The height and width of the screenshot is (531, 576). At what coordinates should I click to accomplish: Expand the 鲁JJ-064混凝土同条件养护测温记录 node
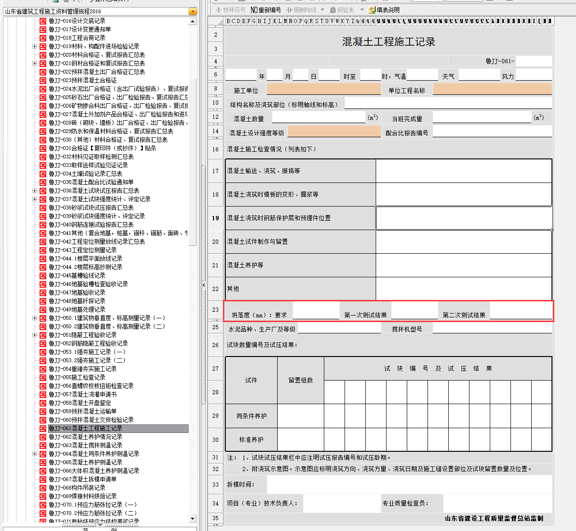(34, 454)
